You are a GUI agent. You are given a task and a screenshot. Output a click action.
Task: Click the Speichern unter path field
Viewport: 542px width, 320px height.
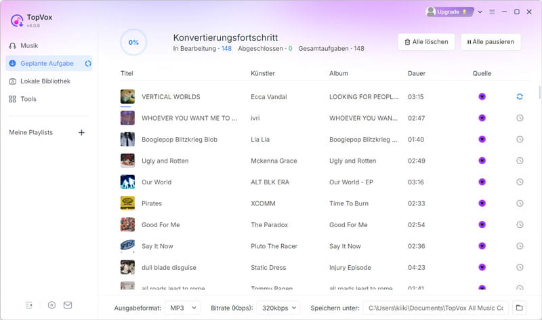pyautogui.click(x=436, y=308)
